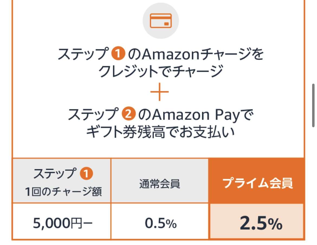This screenshot has height=245, width=317.
Task: Click the credit card icon
Action: point(161,21)
